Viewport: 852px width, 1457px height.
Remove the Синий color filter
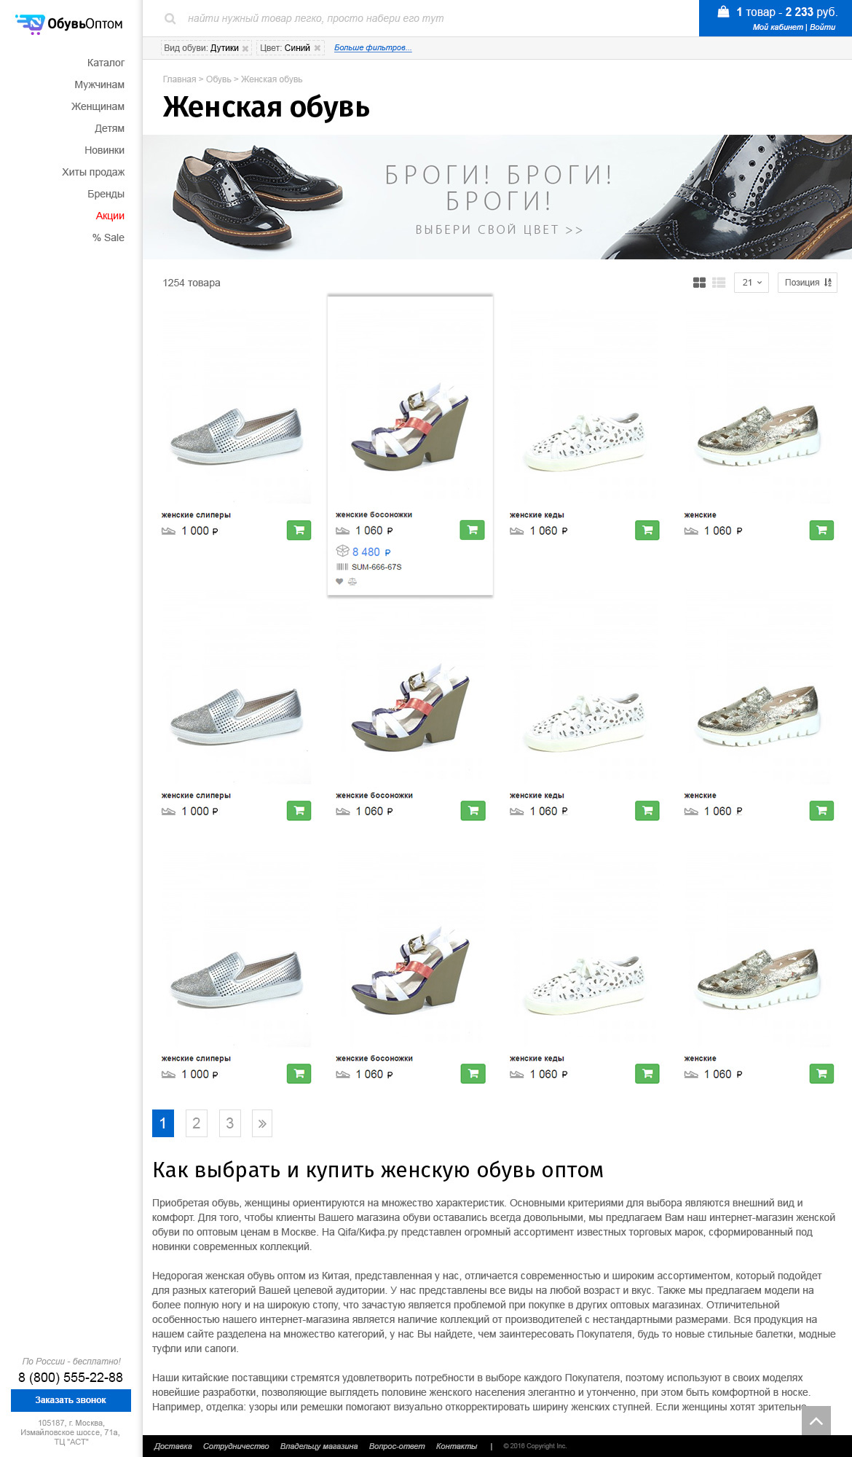317,49
